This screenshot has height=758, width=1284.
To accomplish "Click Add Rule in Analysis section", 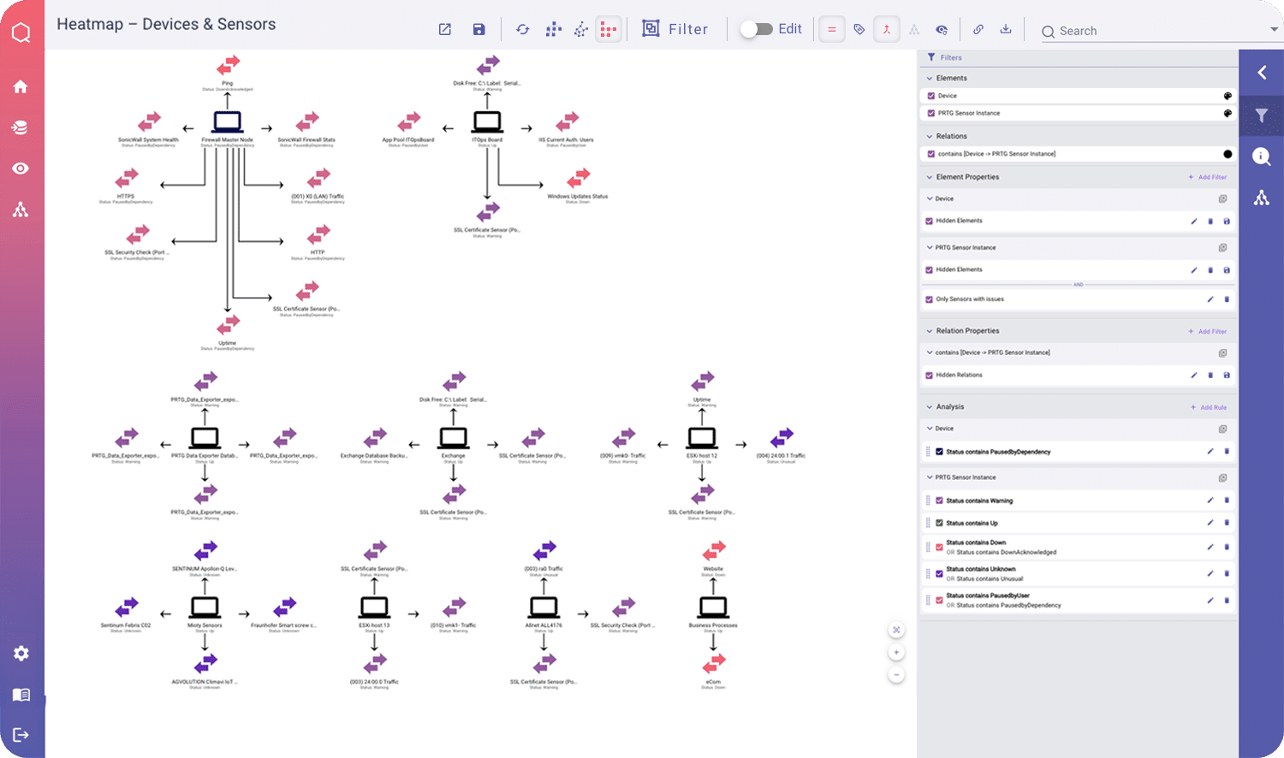I will (1209, 407).
